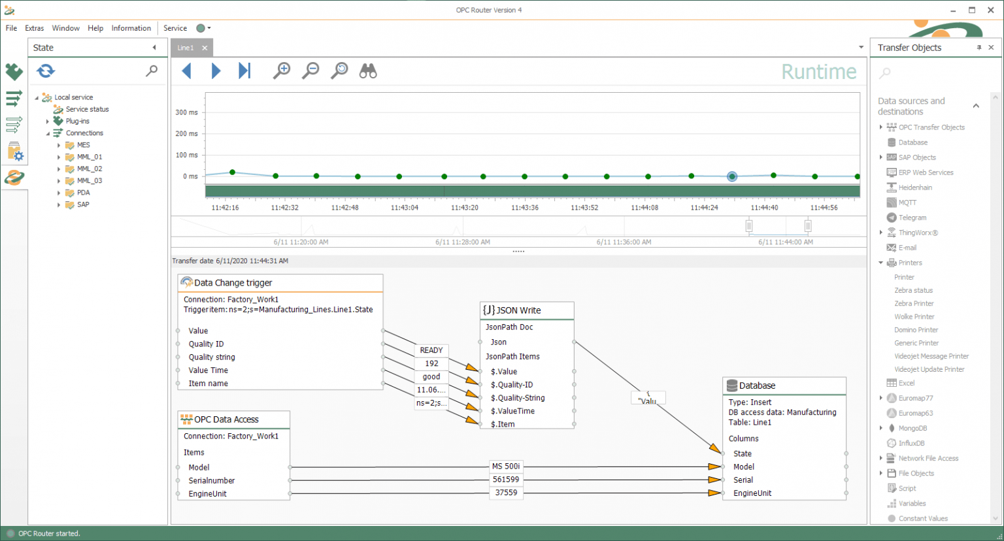Open the Extras menu
This screenshot has height=541, width=1004.
[34, 28]
